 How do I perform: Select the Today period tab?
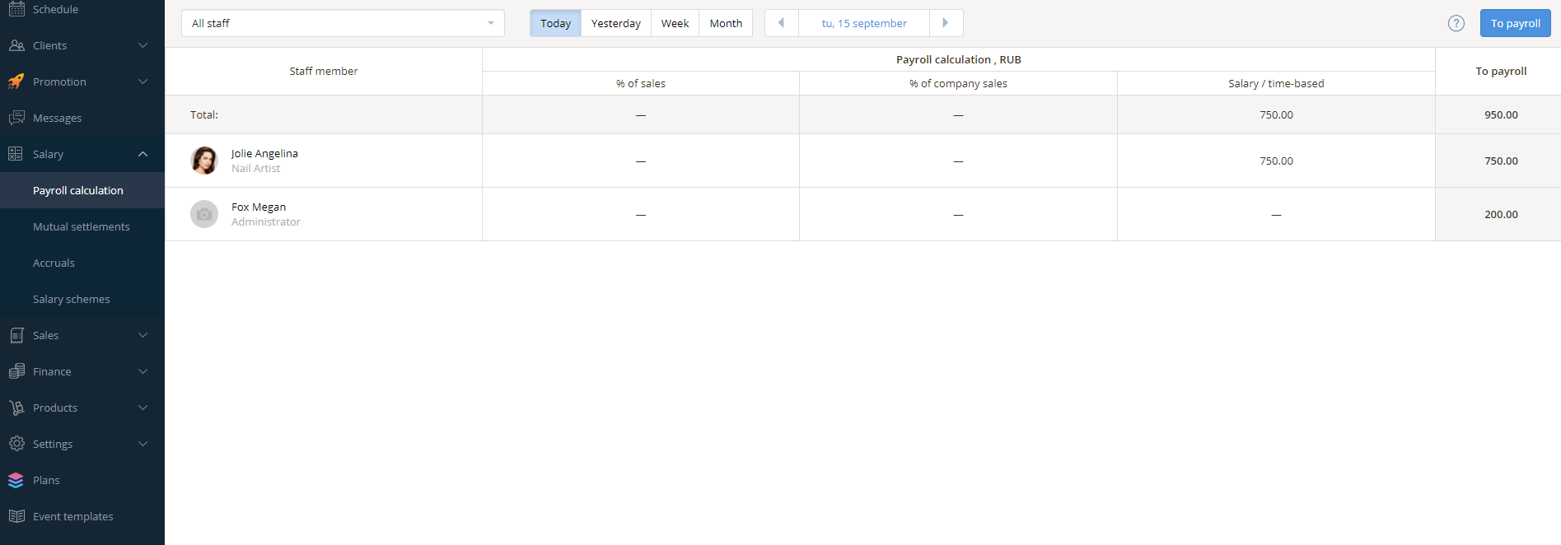pos(555,23)
